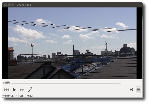Click the 時間: label
Image resolution: width=149 pixels, height=104 pixels.
click(7, 83)
